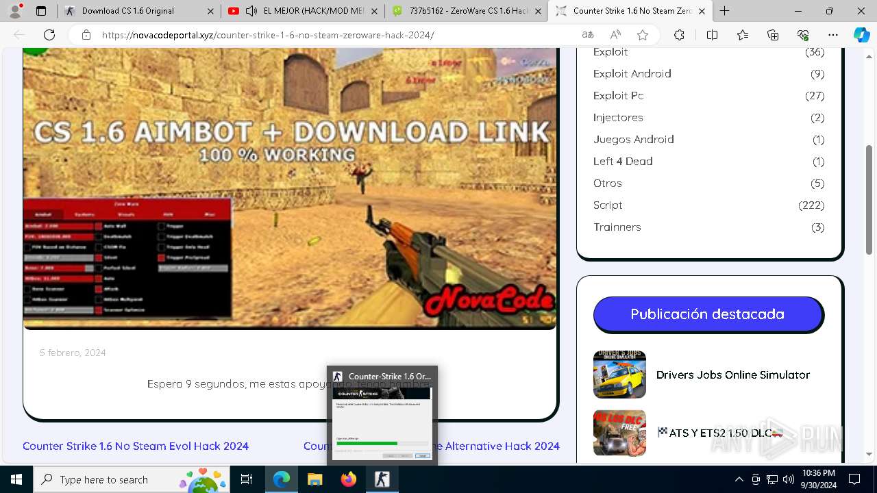Mute the YouTube tab audio icon
877x493 pixels.
click(x=251, y=11)
